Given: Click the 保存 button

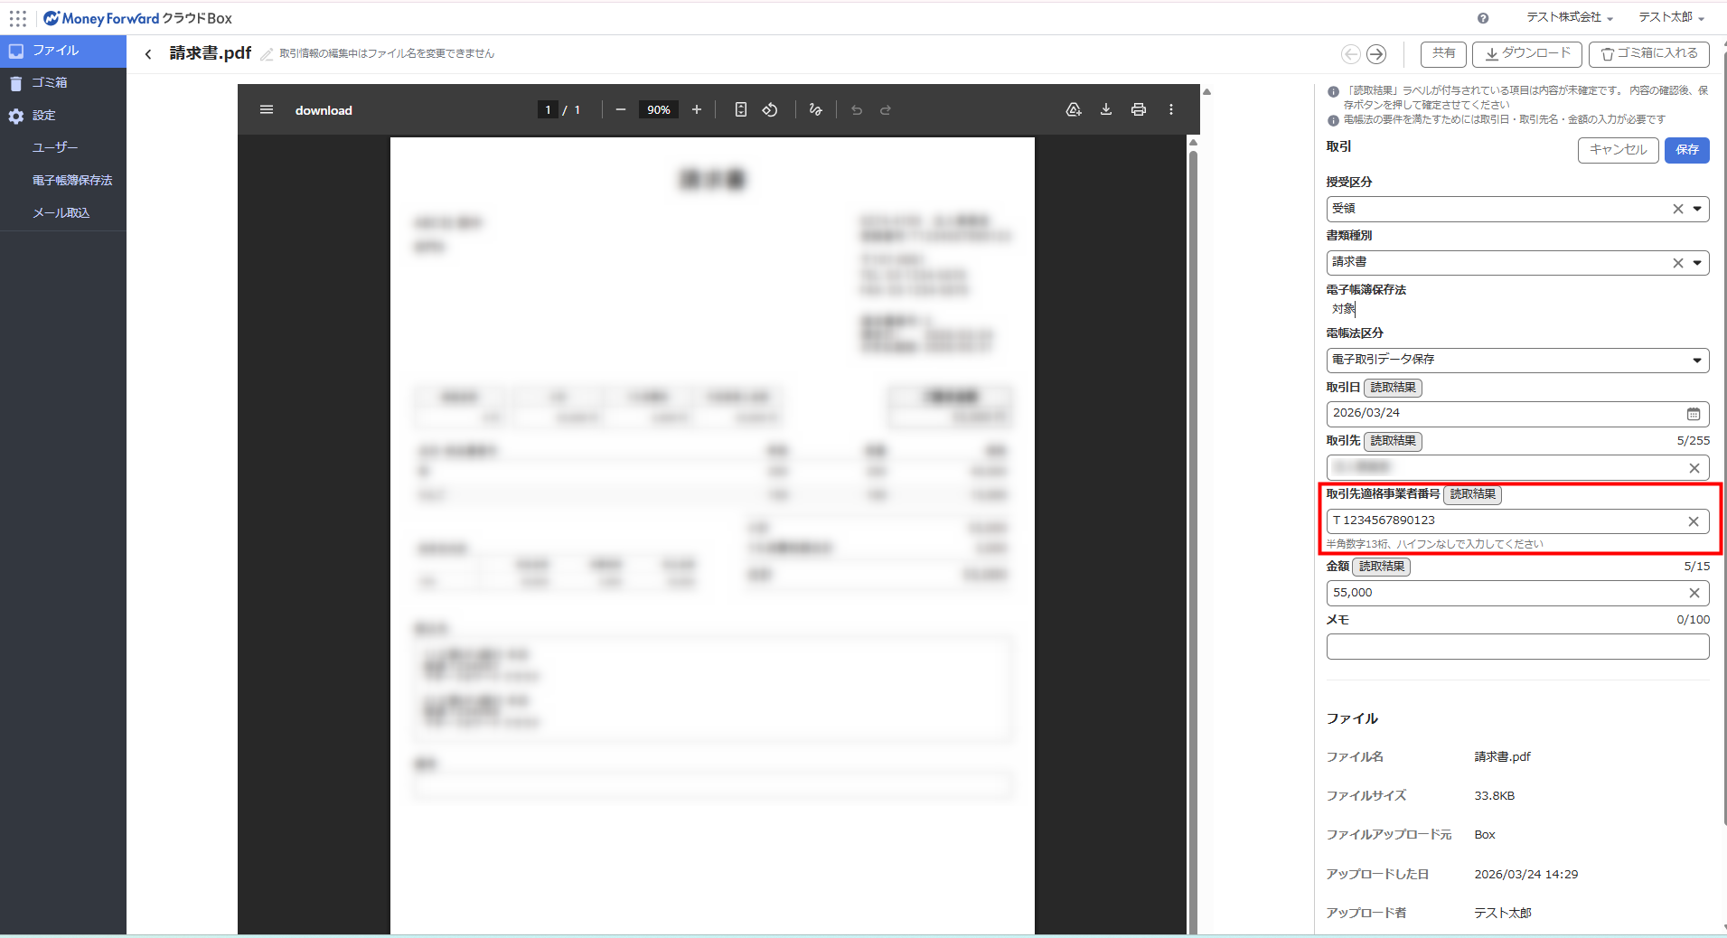Looking at the screenshot, I should (1686, 150).
